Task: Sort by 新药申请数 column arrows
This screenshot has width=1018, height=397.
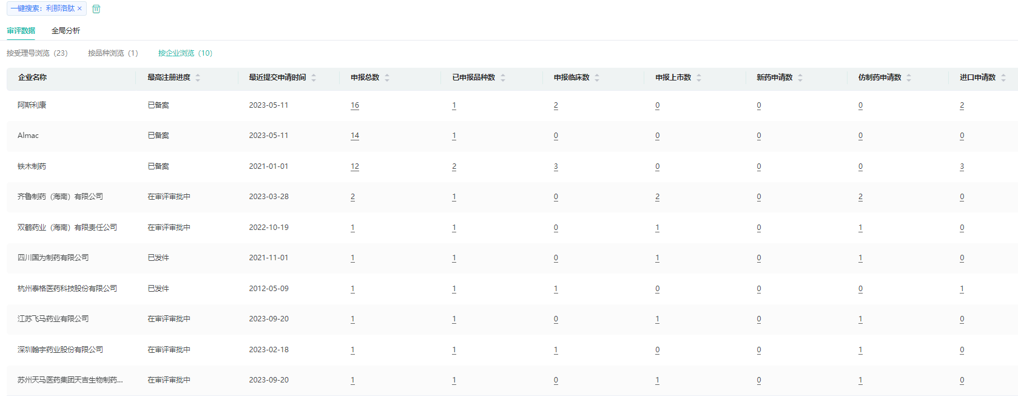Action: [x=800, y=77]
